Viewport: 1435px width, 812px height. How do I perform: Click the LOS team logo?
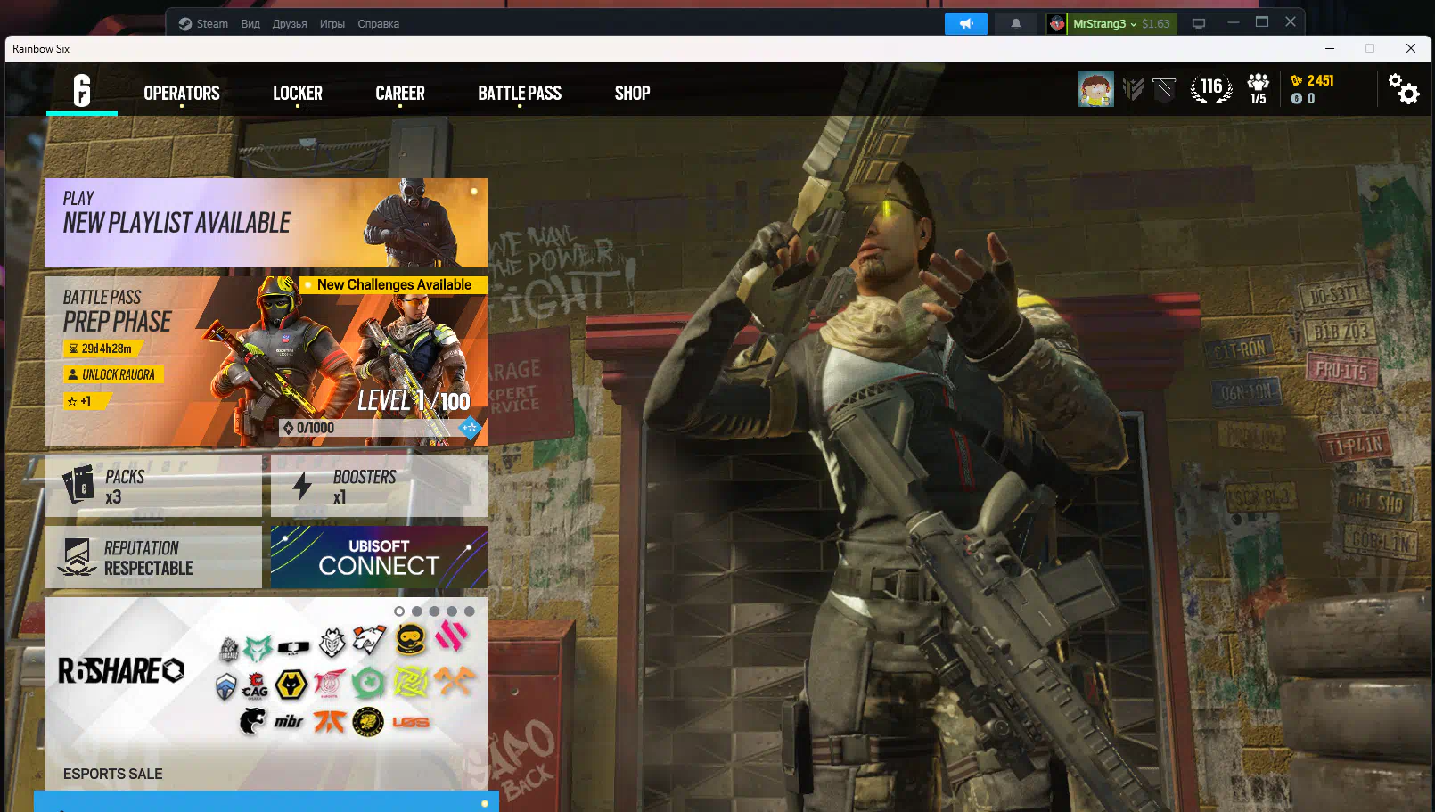click(x=410, y=722)
